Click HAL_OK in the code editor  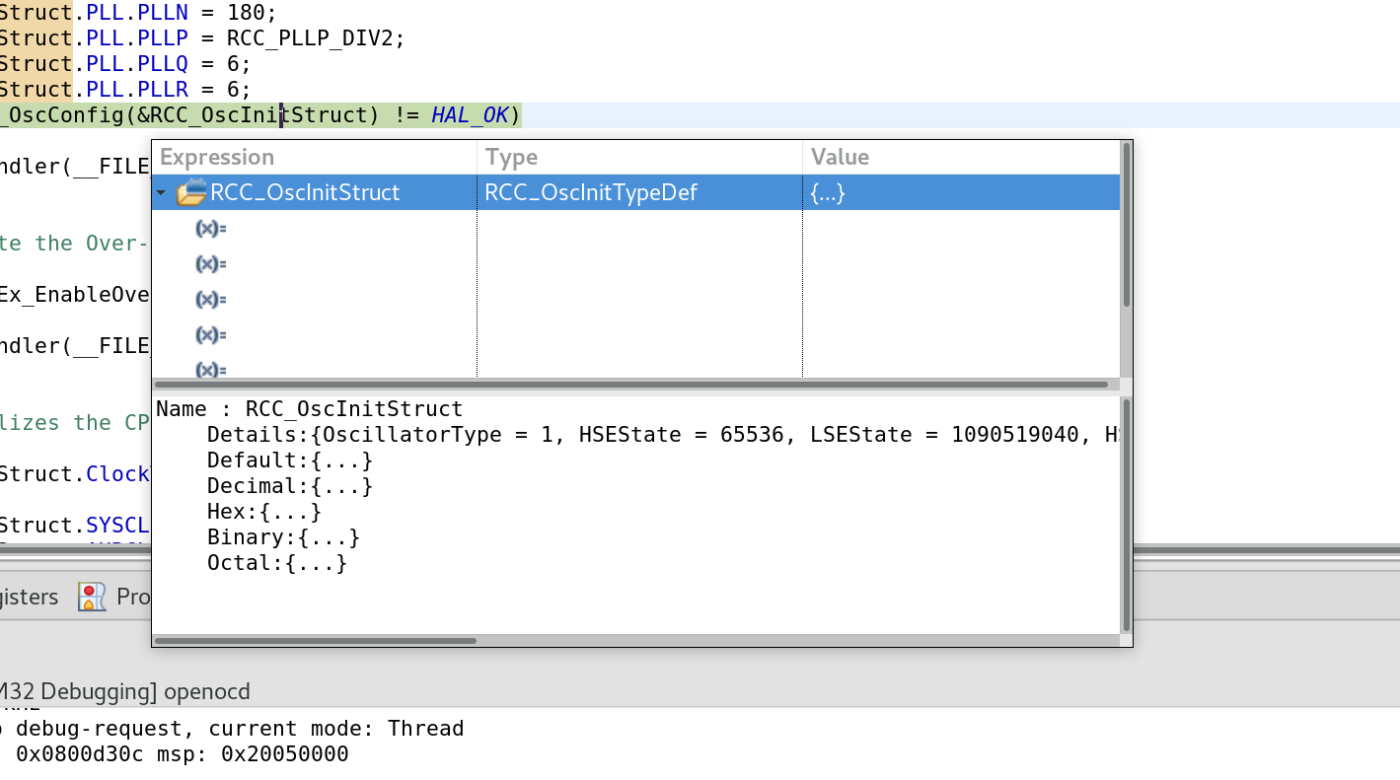pyautogui.click(x=470, y=115)
